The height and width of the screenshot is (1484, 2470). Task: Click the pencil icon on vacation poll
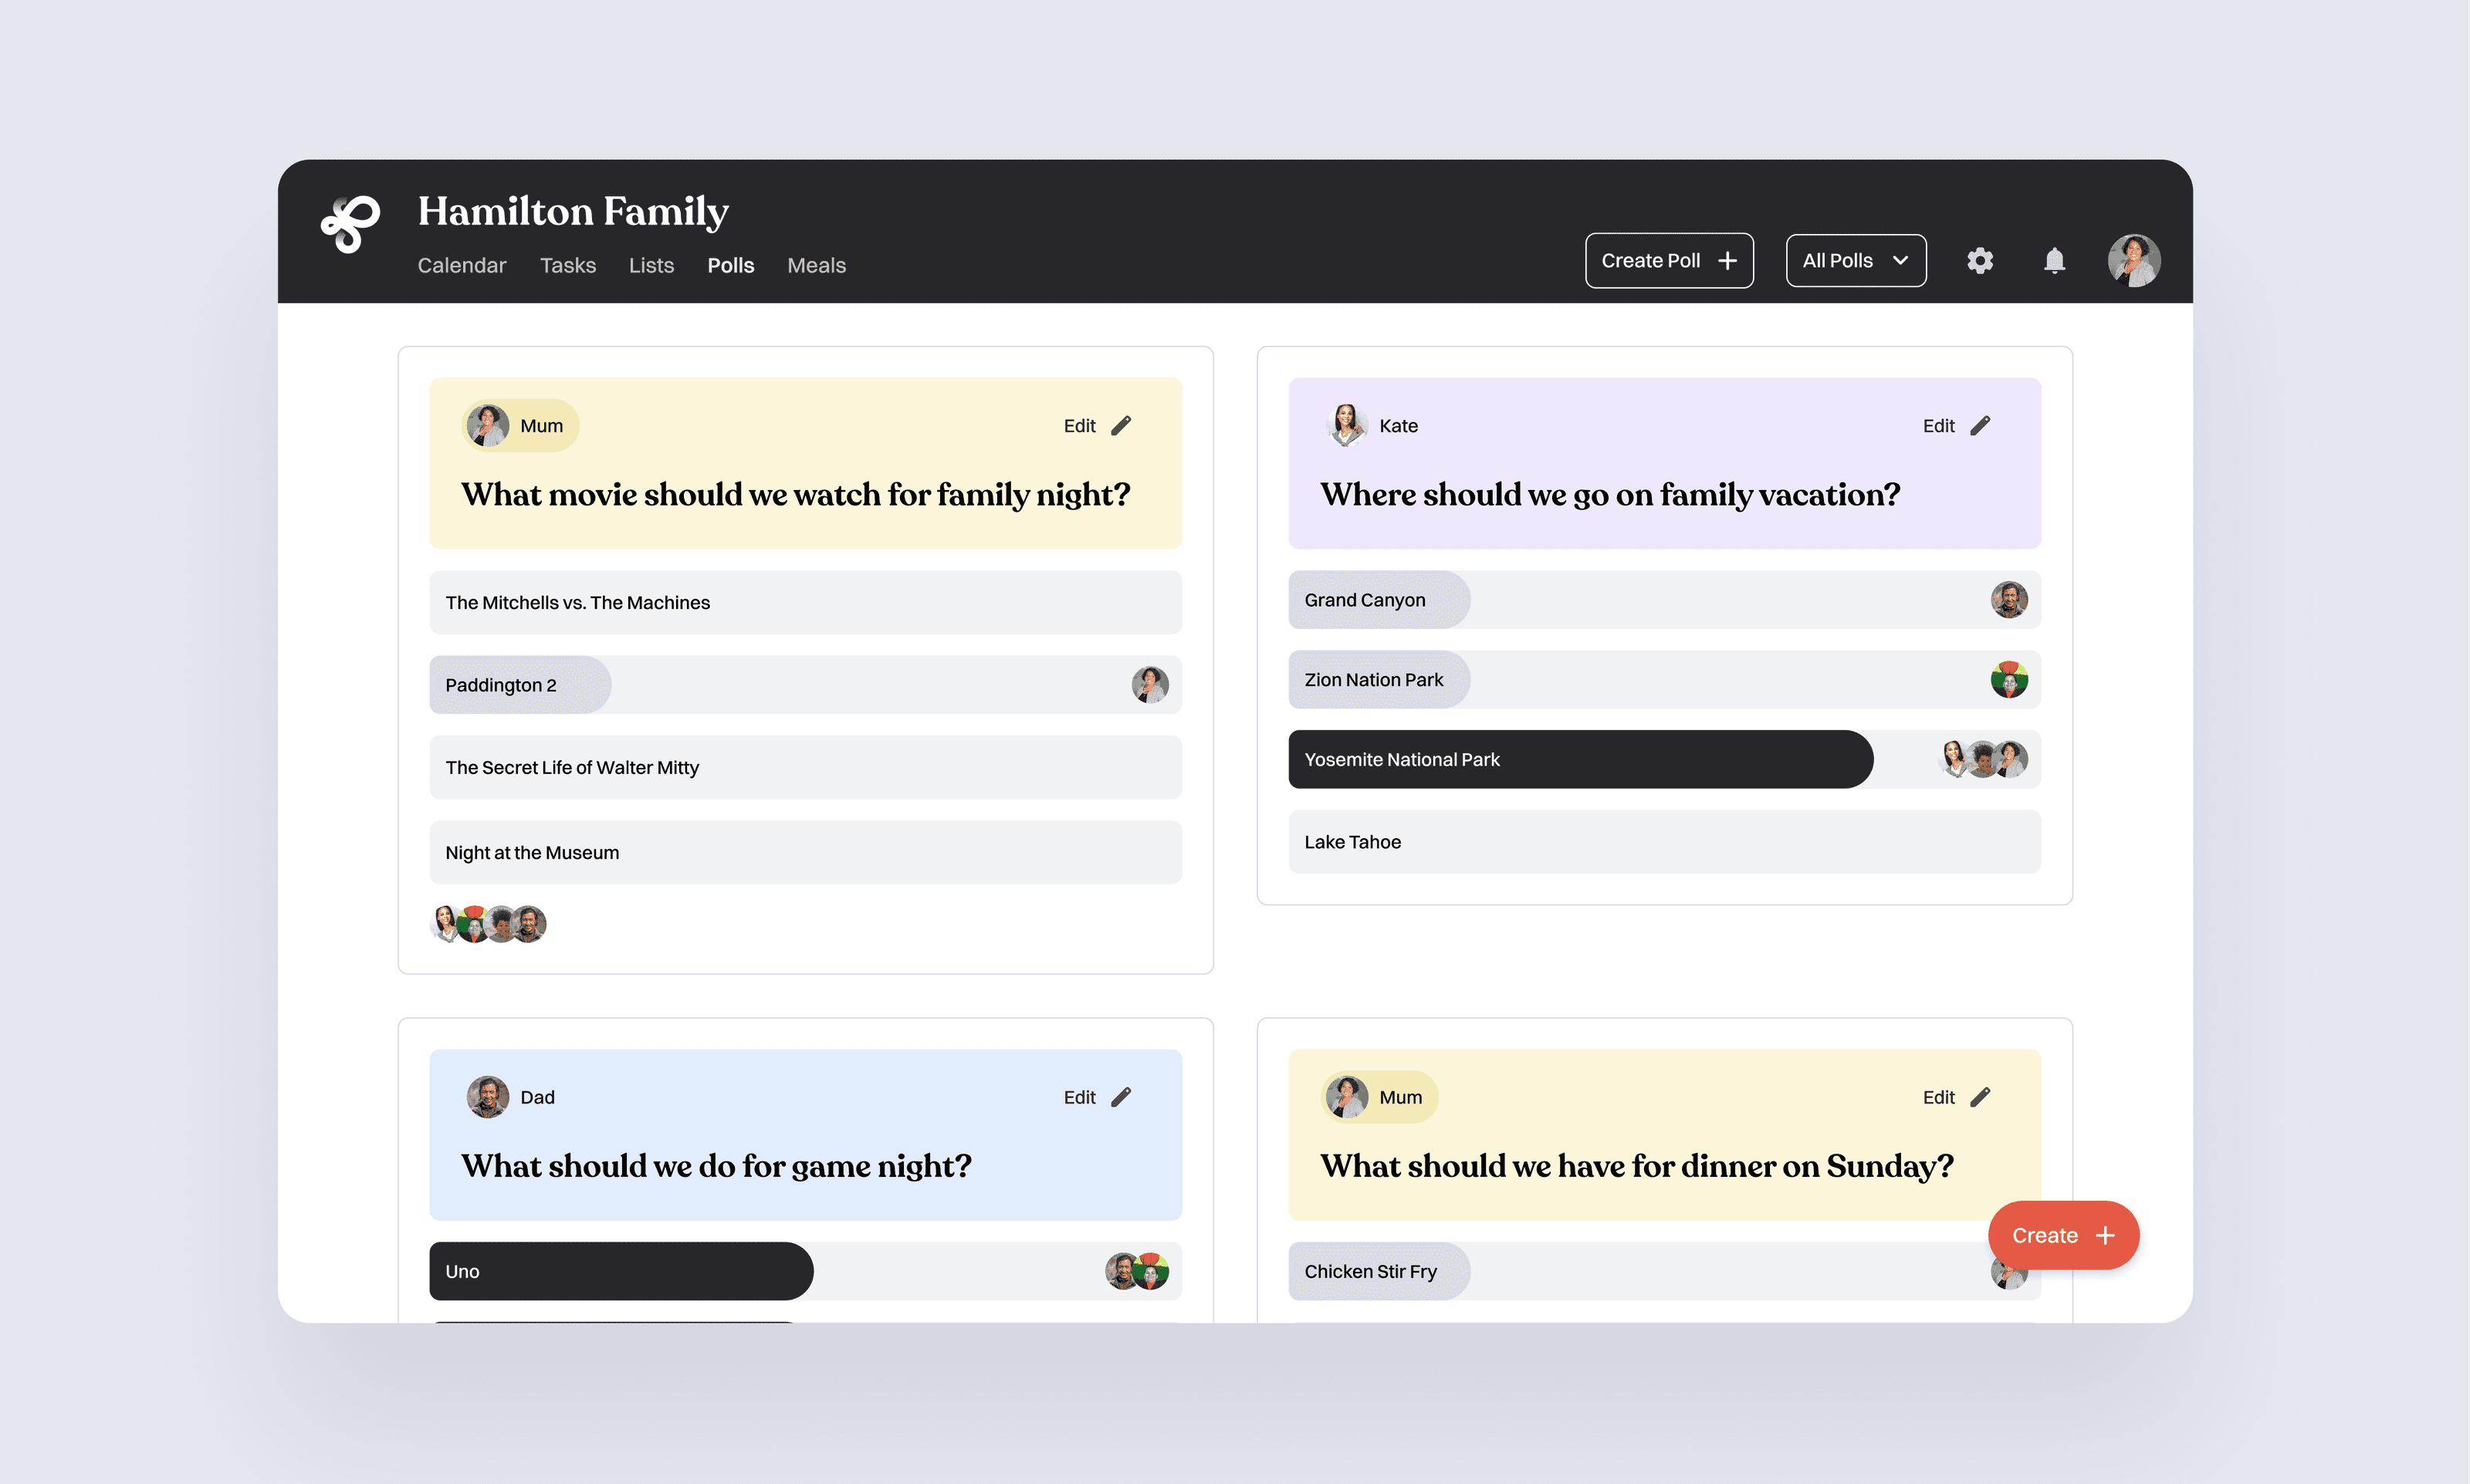point(1981,426)
